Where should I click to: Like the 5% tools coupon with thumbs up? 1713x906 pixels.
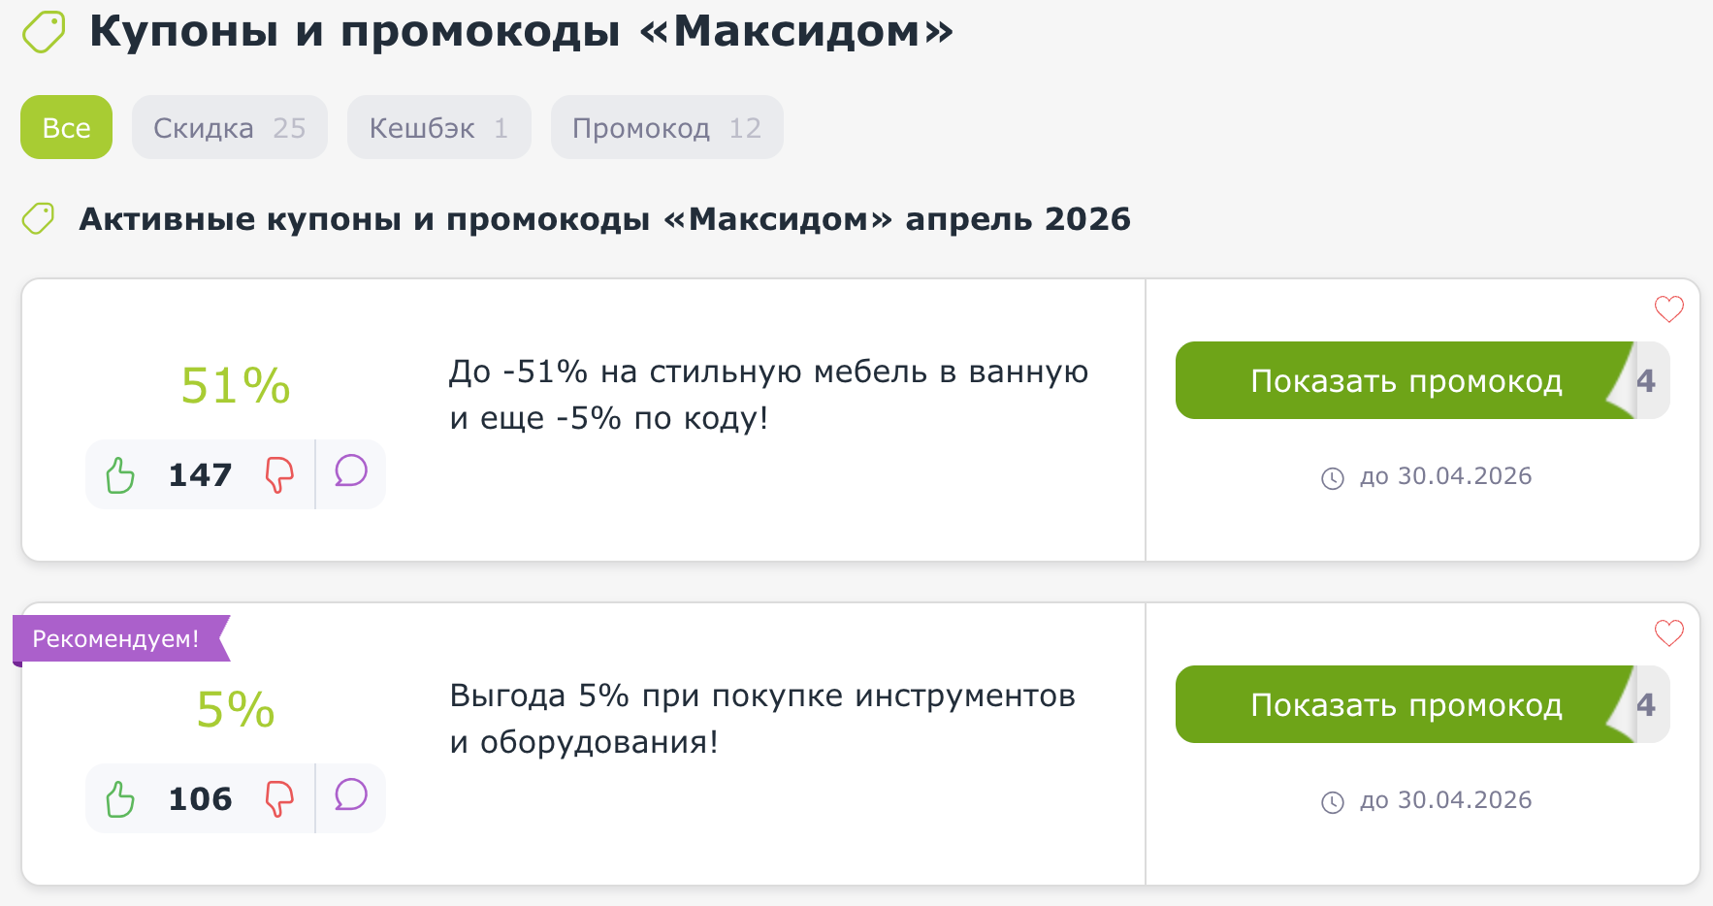[x=119, y=798]
